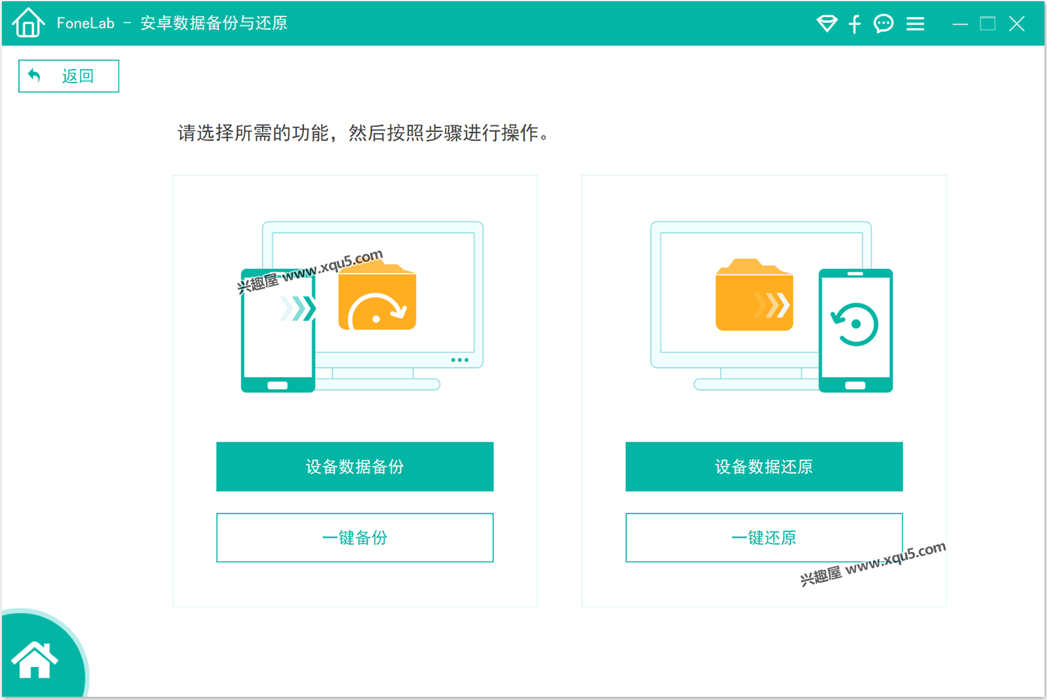Click the home icon in the title bar
This screenshot has width=1047, height=700.
pyautogui.click(x=28, y=23)
